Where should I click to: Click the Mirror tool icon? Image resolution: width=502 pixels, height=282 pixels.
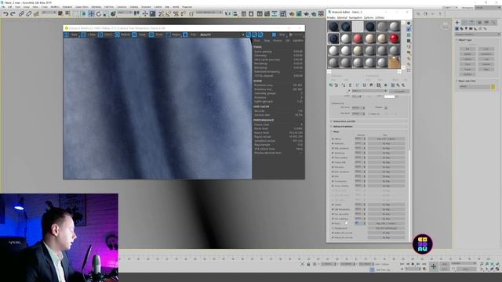[228, 14]
